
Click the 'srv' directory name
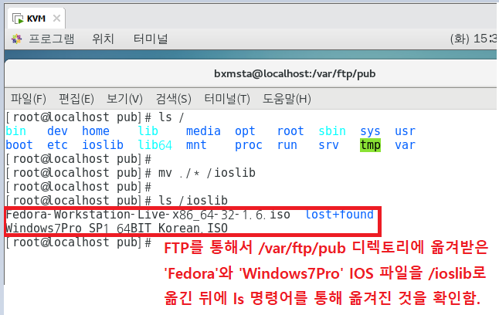coord(329,145)
